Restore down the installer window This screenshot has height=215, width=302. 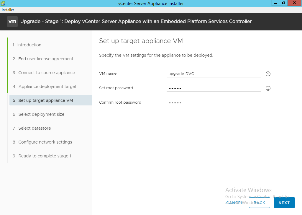[x=284, y=3]
